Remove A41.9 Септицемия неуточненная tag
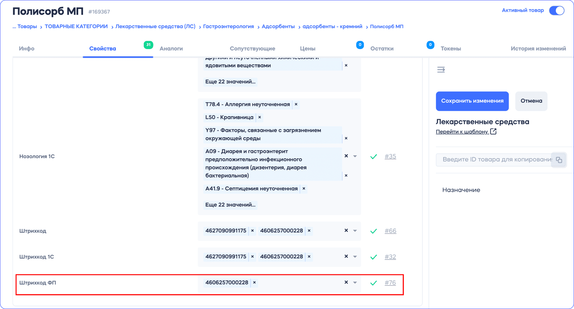This screenshot has height=309, width=574. click(304, 189)
